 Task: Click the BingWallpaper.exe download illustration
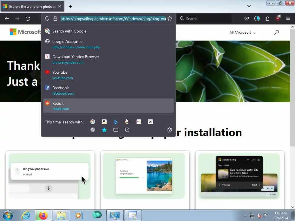tap(50, 176)
